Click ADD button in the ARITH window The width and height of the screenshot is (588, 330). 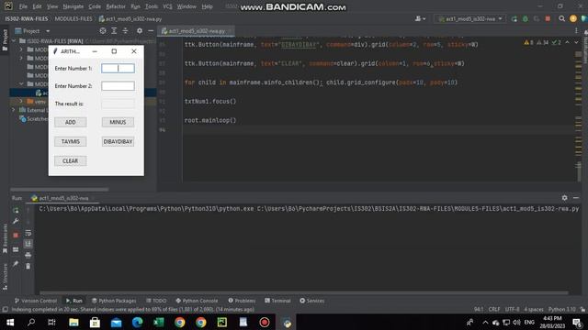point(71,122)
